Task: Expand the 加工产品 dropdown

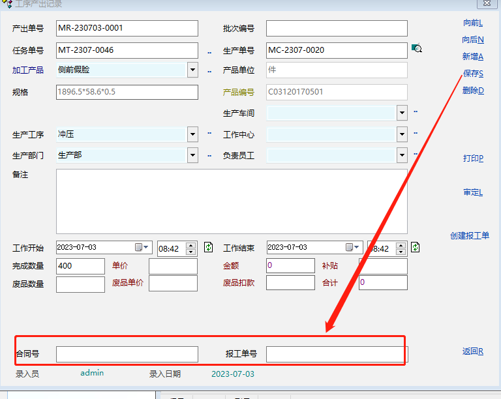Action: tap(192, 70)
